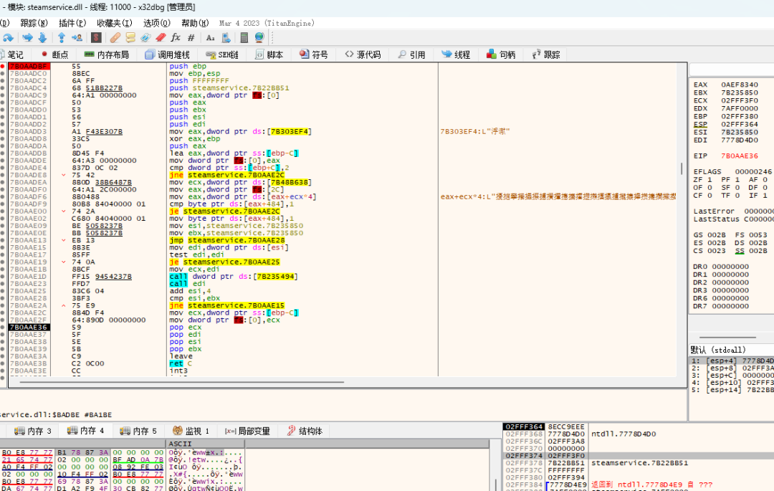The width and height of the screenshot is (774, 491).
Task: Toggle the red breakpoint dot at 7B0AADBF
Action: (x=2, y=66)
